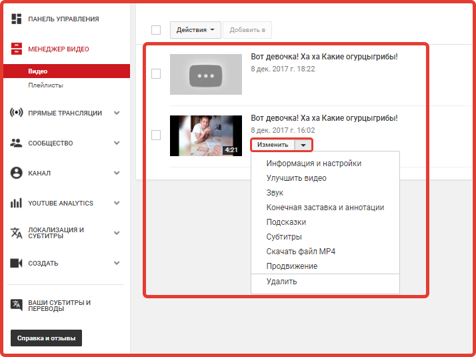Open the title of the 16:02 video
This screenshot has width=476, height=357.
coord(324,118)
